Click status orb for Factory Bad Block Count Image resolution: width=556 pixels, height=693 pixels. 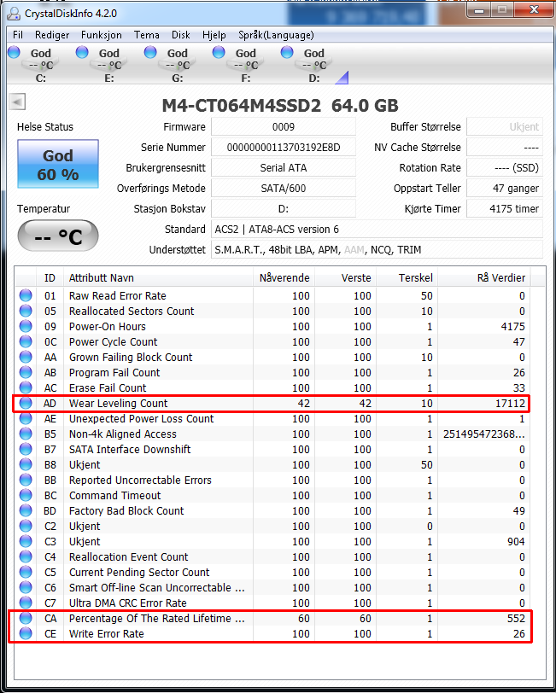click(x=26, y=510)
